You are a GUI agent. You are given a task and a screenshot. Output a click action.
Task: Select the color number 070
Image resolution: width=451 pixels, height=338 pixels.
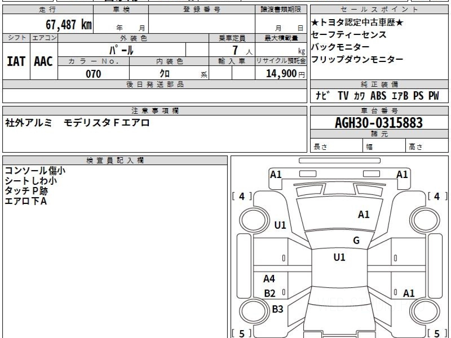pos(93,74)
